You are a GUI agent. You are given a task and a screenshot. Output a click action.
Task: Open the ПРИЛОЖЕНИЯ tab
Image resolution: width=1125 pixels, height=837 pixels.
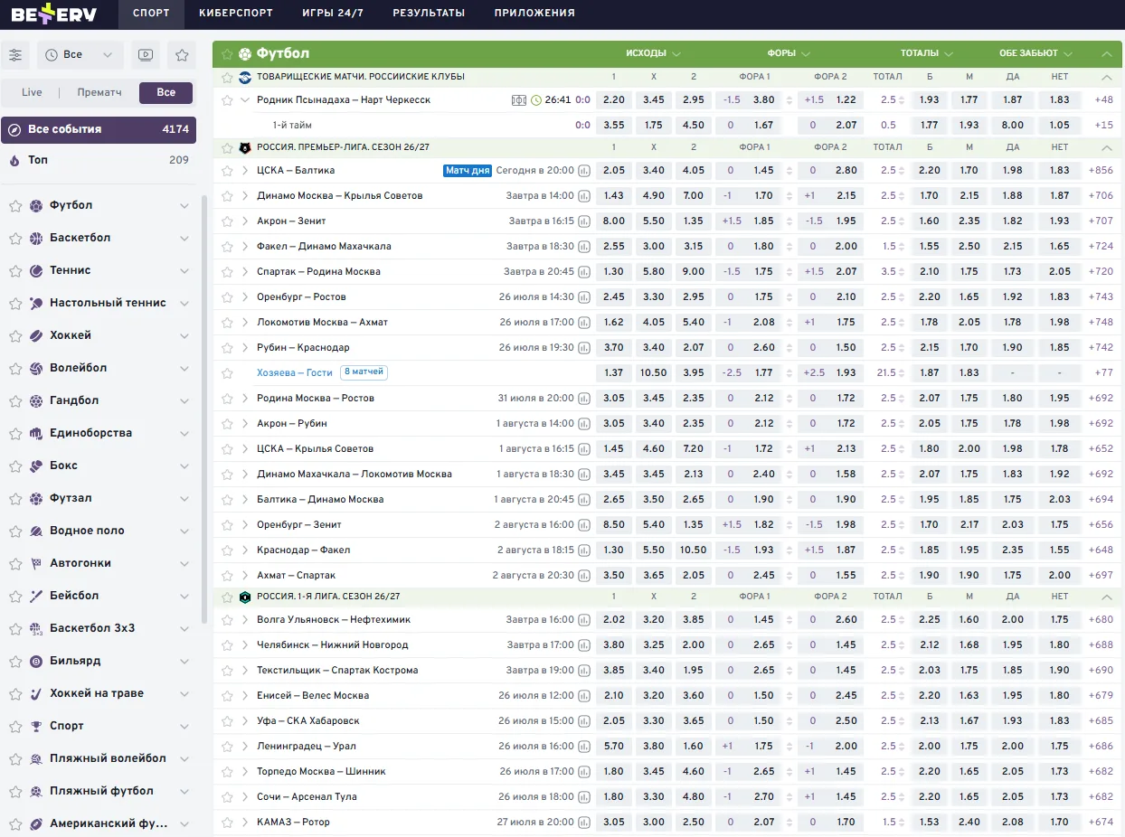pos(534,14)
